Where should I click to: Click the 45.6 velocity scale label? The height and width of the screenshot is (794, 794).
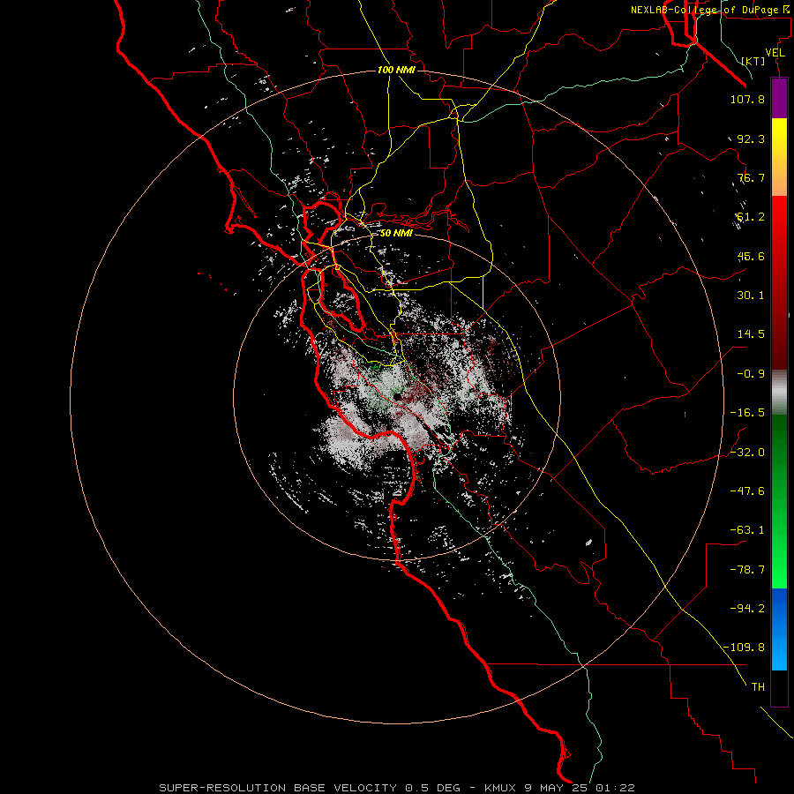(x=751, y=256)
